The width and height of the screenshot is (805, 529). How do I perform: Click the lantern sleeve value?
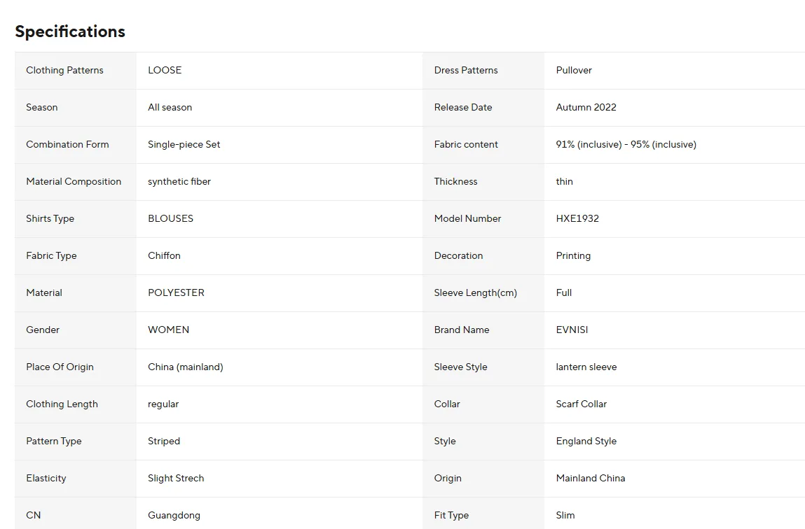[586, 367]
